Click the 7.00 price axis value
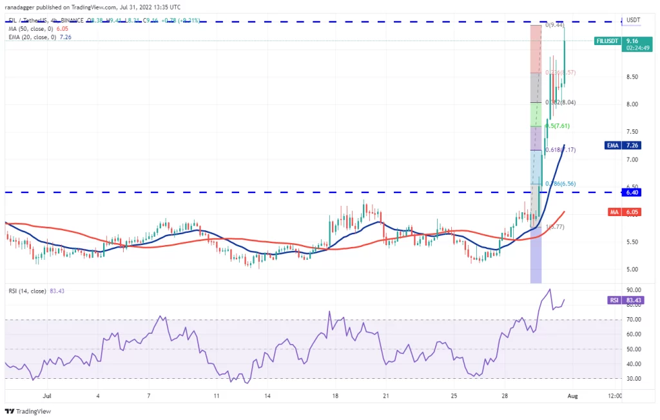 point(632,160)
